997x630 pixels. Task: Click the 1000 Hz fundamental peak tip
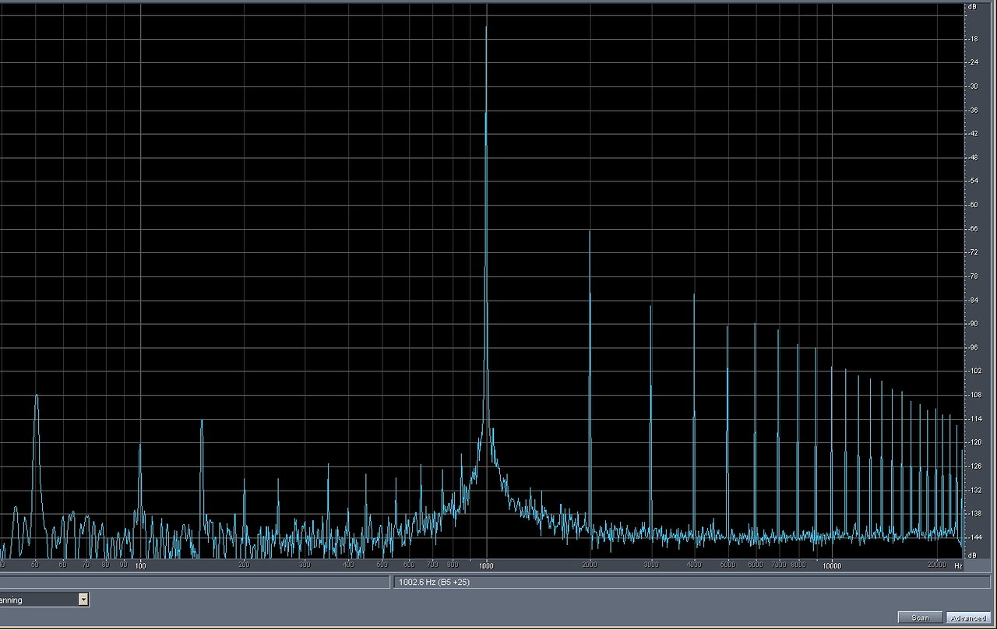486,28
